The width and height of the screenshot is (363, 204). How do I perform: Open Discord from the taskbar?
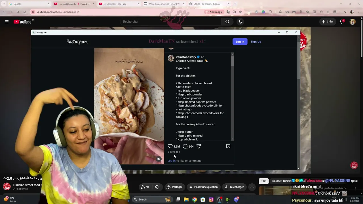point(236,199)
